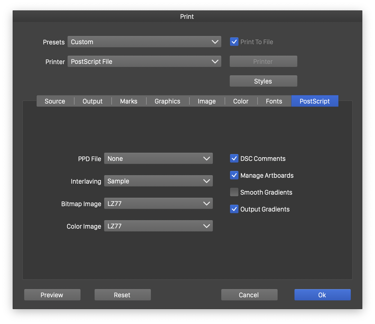Viewport: 375px width, 324px height.
Task: Switch to the Output tab
Action: coord(93,101)
